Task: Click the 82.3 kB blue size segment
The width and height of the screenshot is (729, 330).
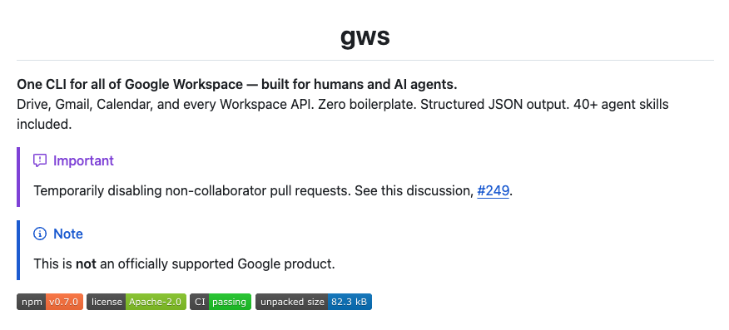Action: click(350, 302)
